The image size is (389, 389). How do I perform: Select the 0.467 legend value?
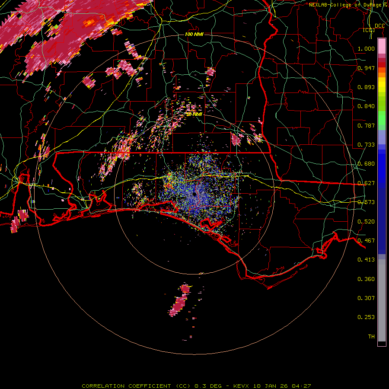(x=366, y=241)
